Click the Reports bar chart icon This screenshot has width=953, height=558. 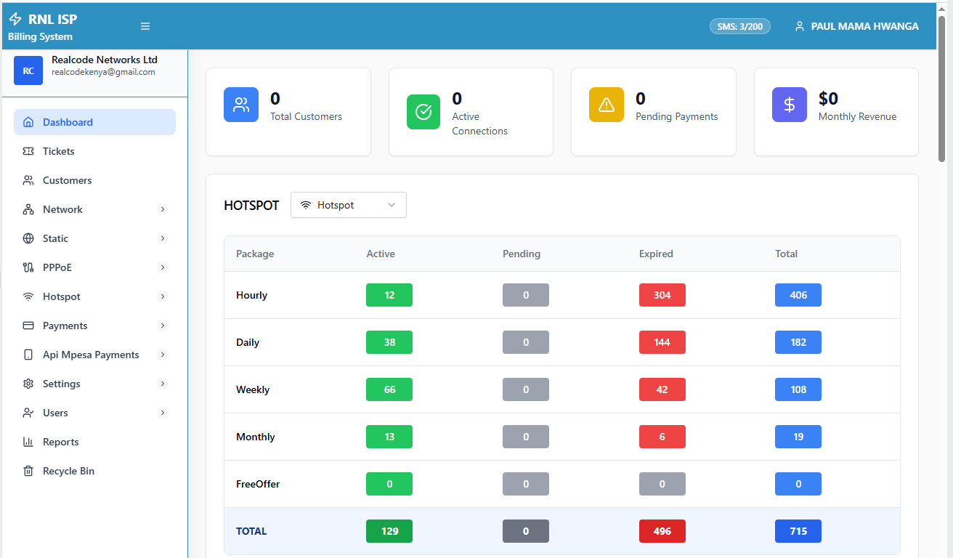click(28, 442)
